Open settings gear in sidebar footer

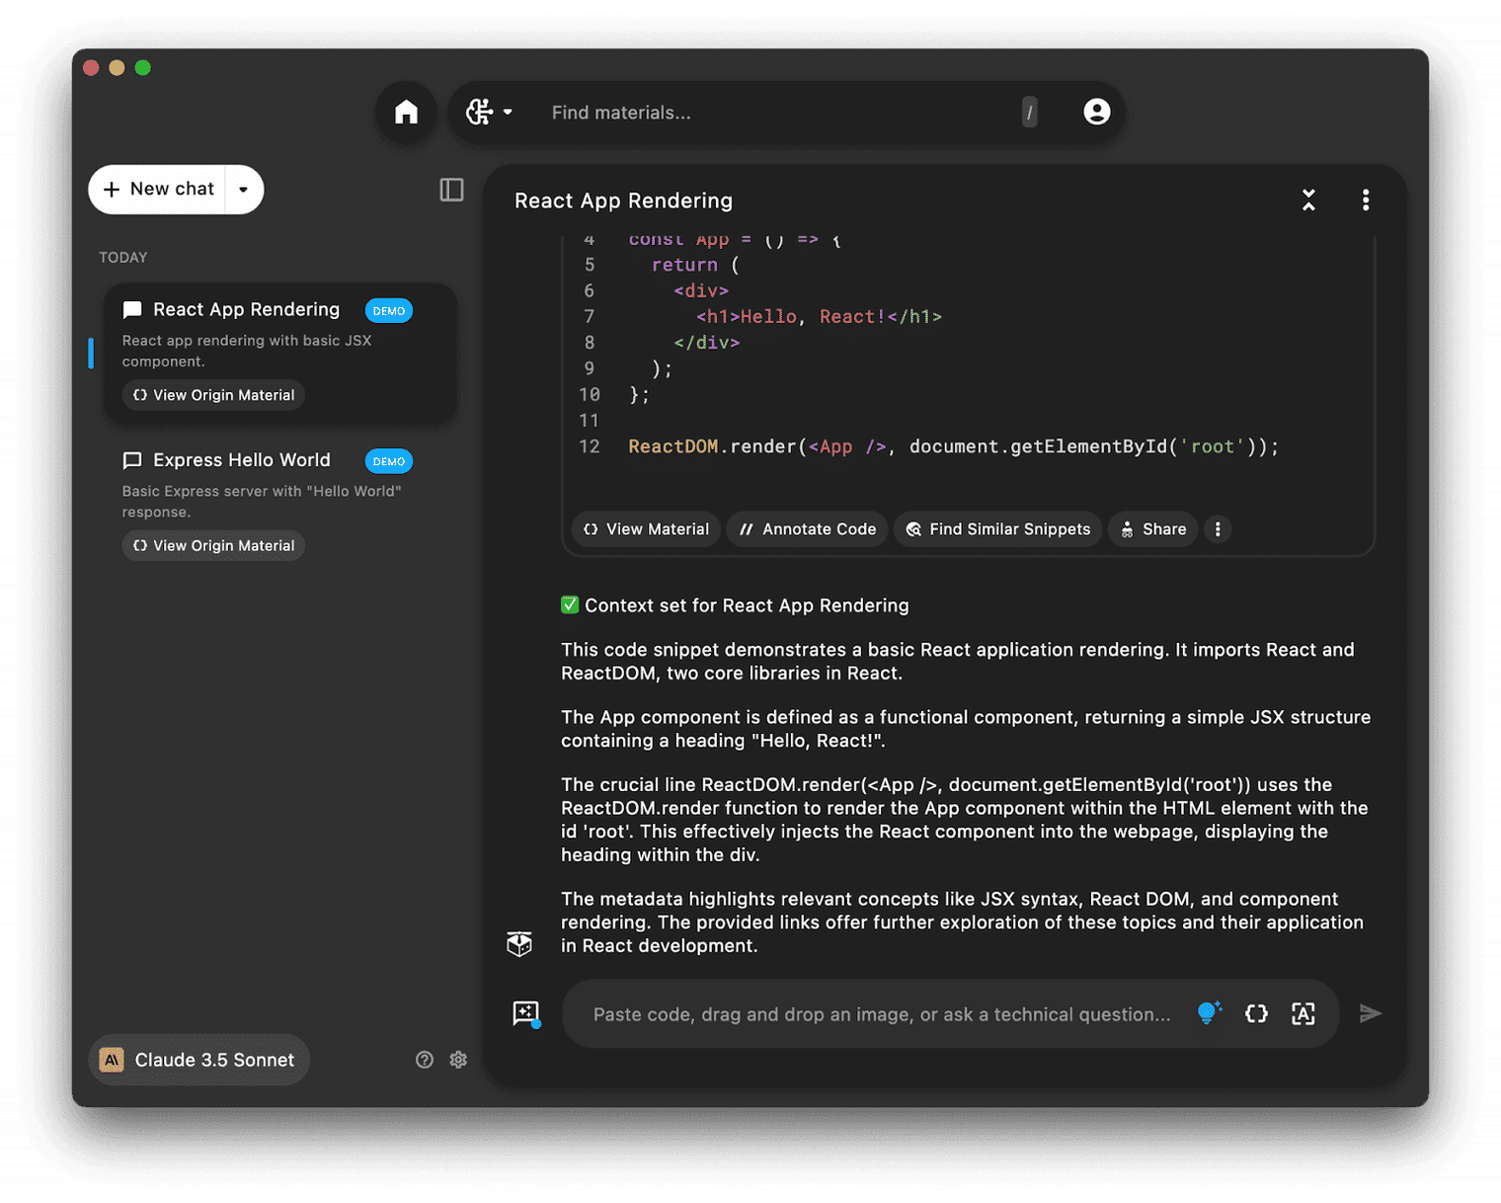[x=458, y=1060]
